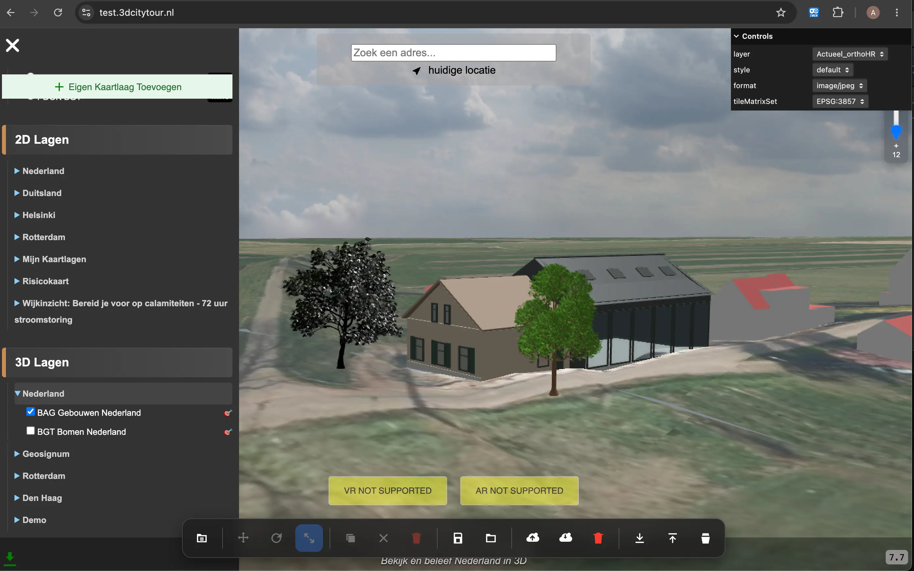This screenshot has width=914, height=571.
Task: Click the Zoek een adres search field
Action: (453, 53)
